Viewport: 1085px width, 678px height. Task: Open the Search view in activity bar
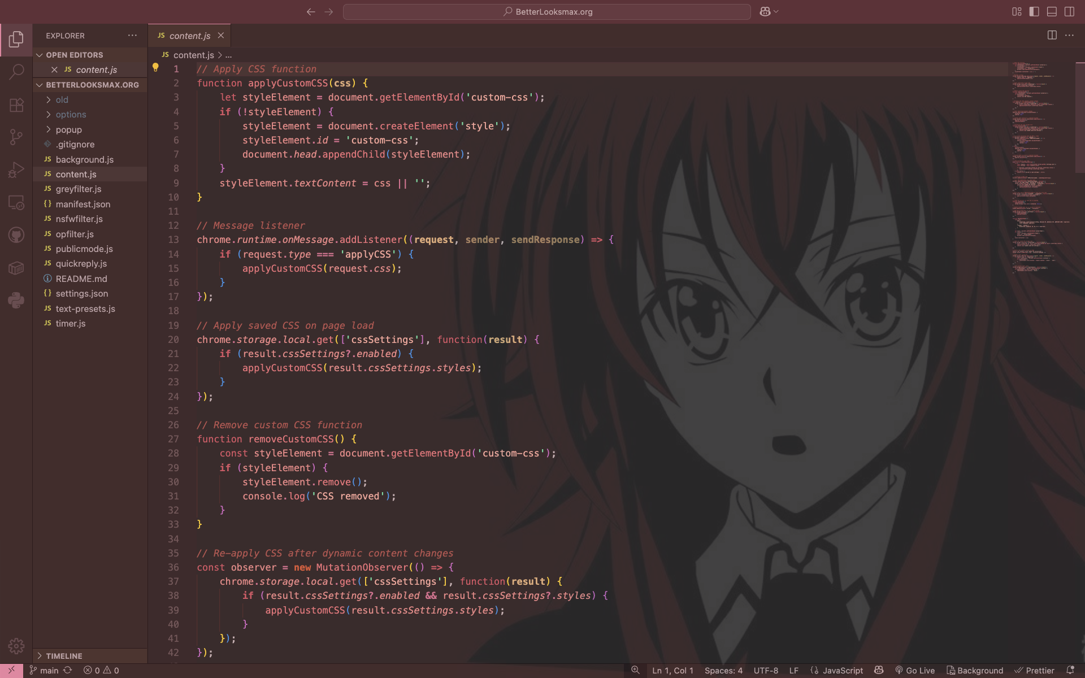(16, 72)
